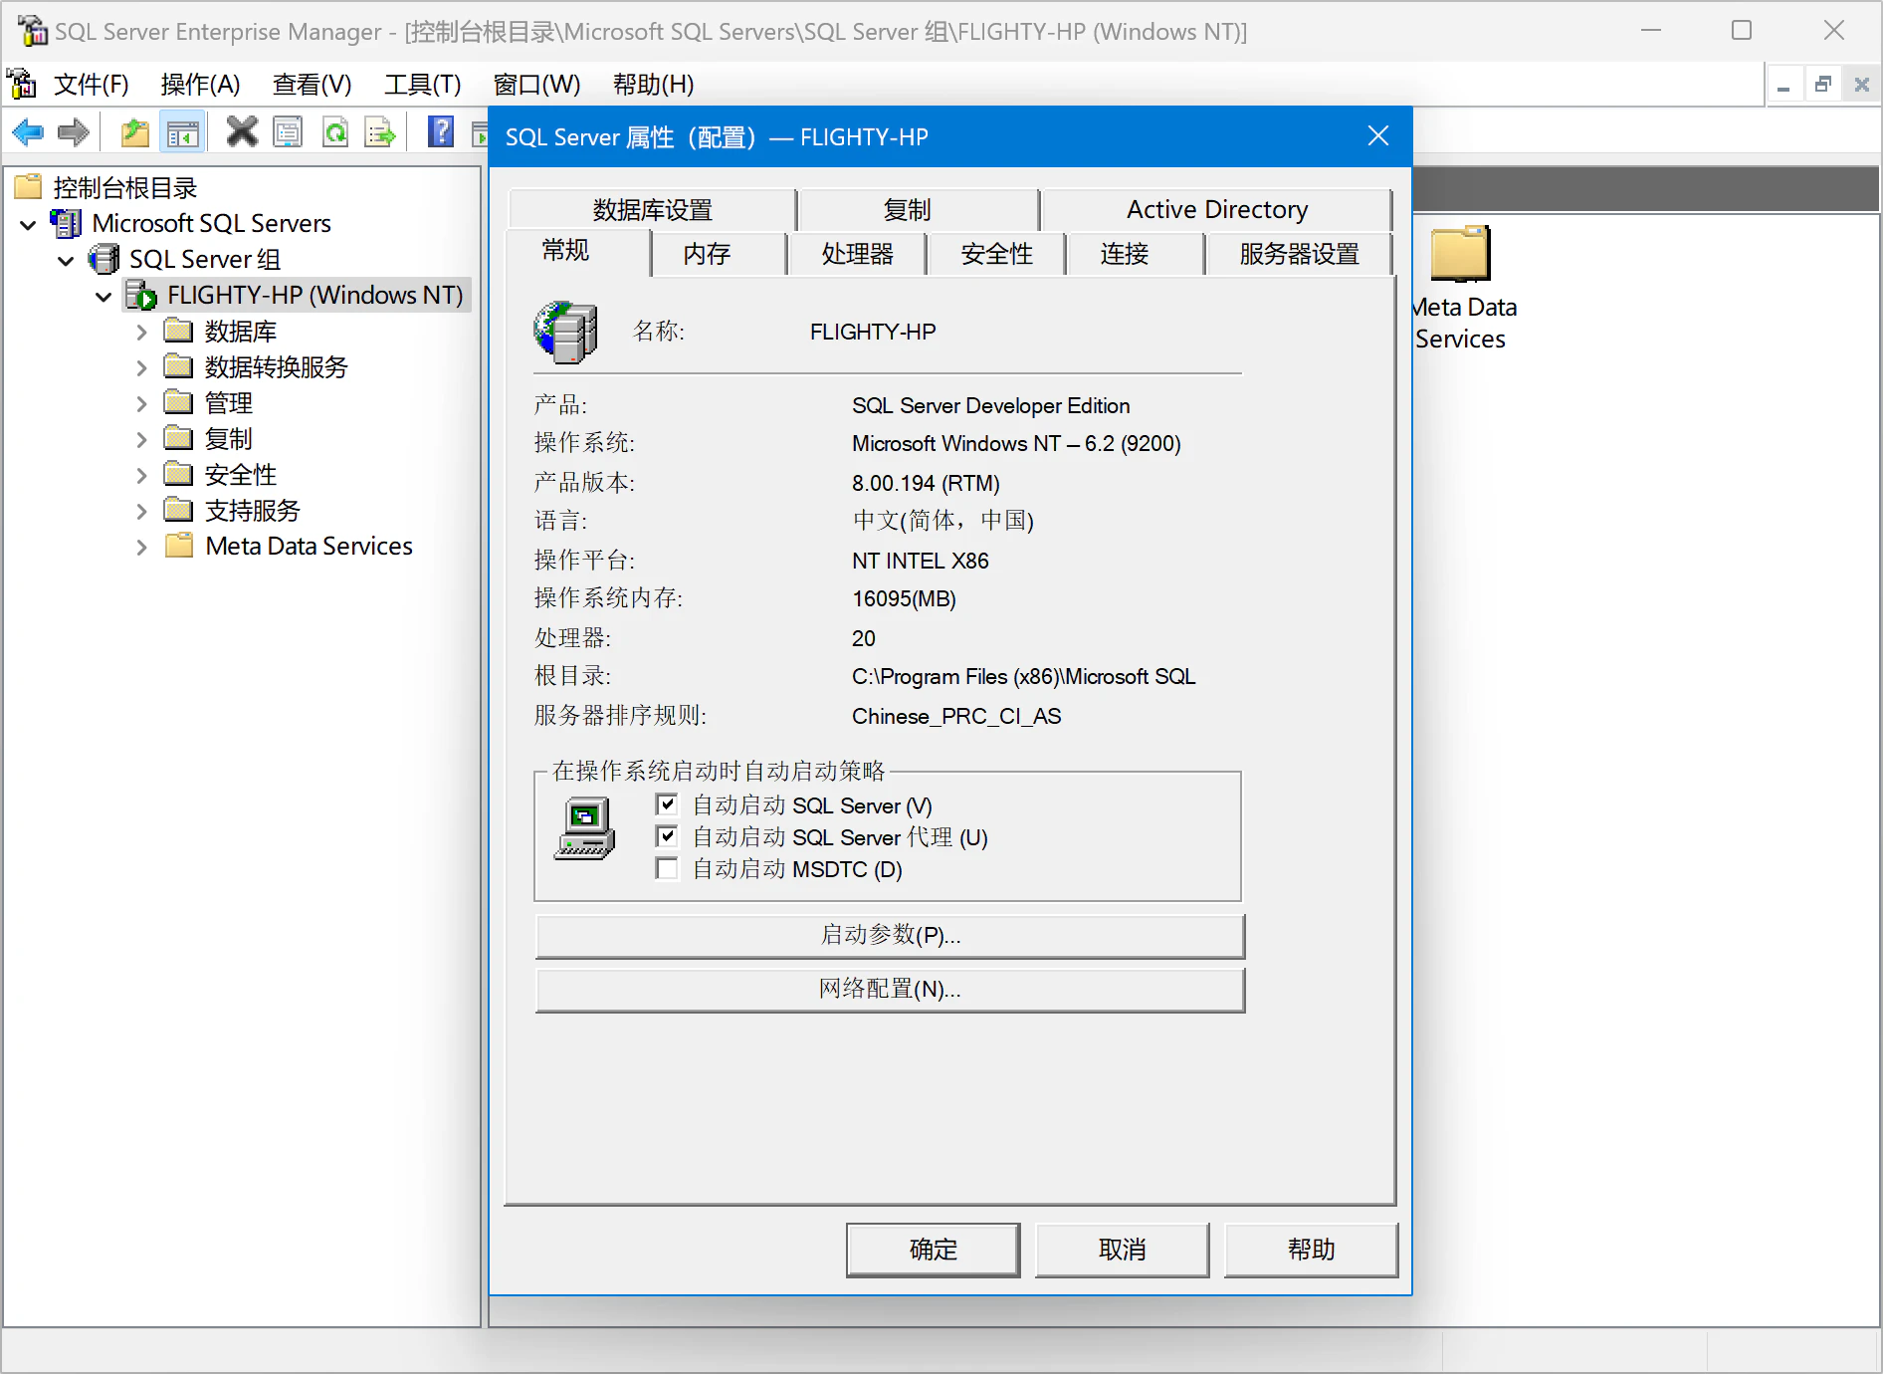Expand the 支持服务 tree node
The image size is (1883, 1374).
pos(141,511)
